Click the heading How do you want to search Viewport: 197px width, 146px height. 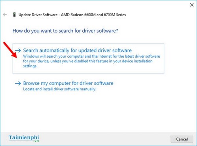[65, 31]
